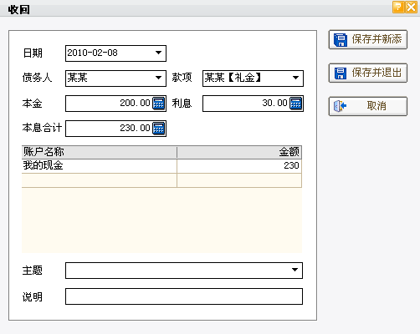
Task: Open the 主题 dropdown list
Action: [295, 270]
